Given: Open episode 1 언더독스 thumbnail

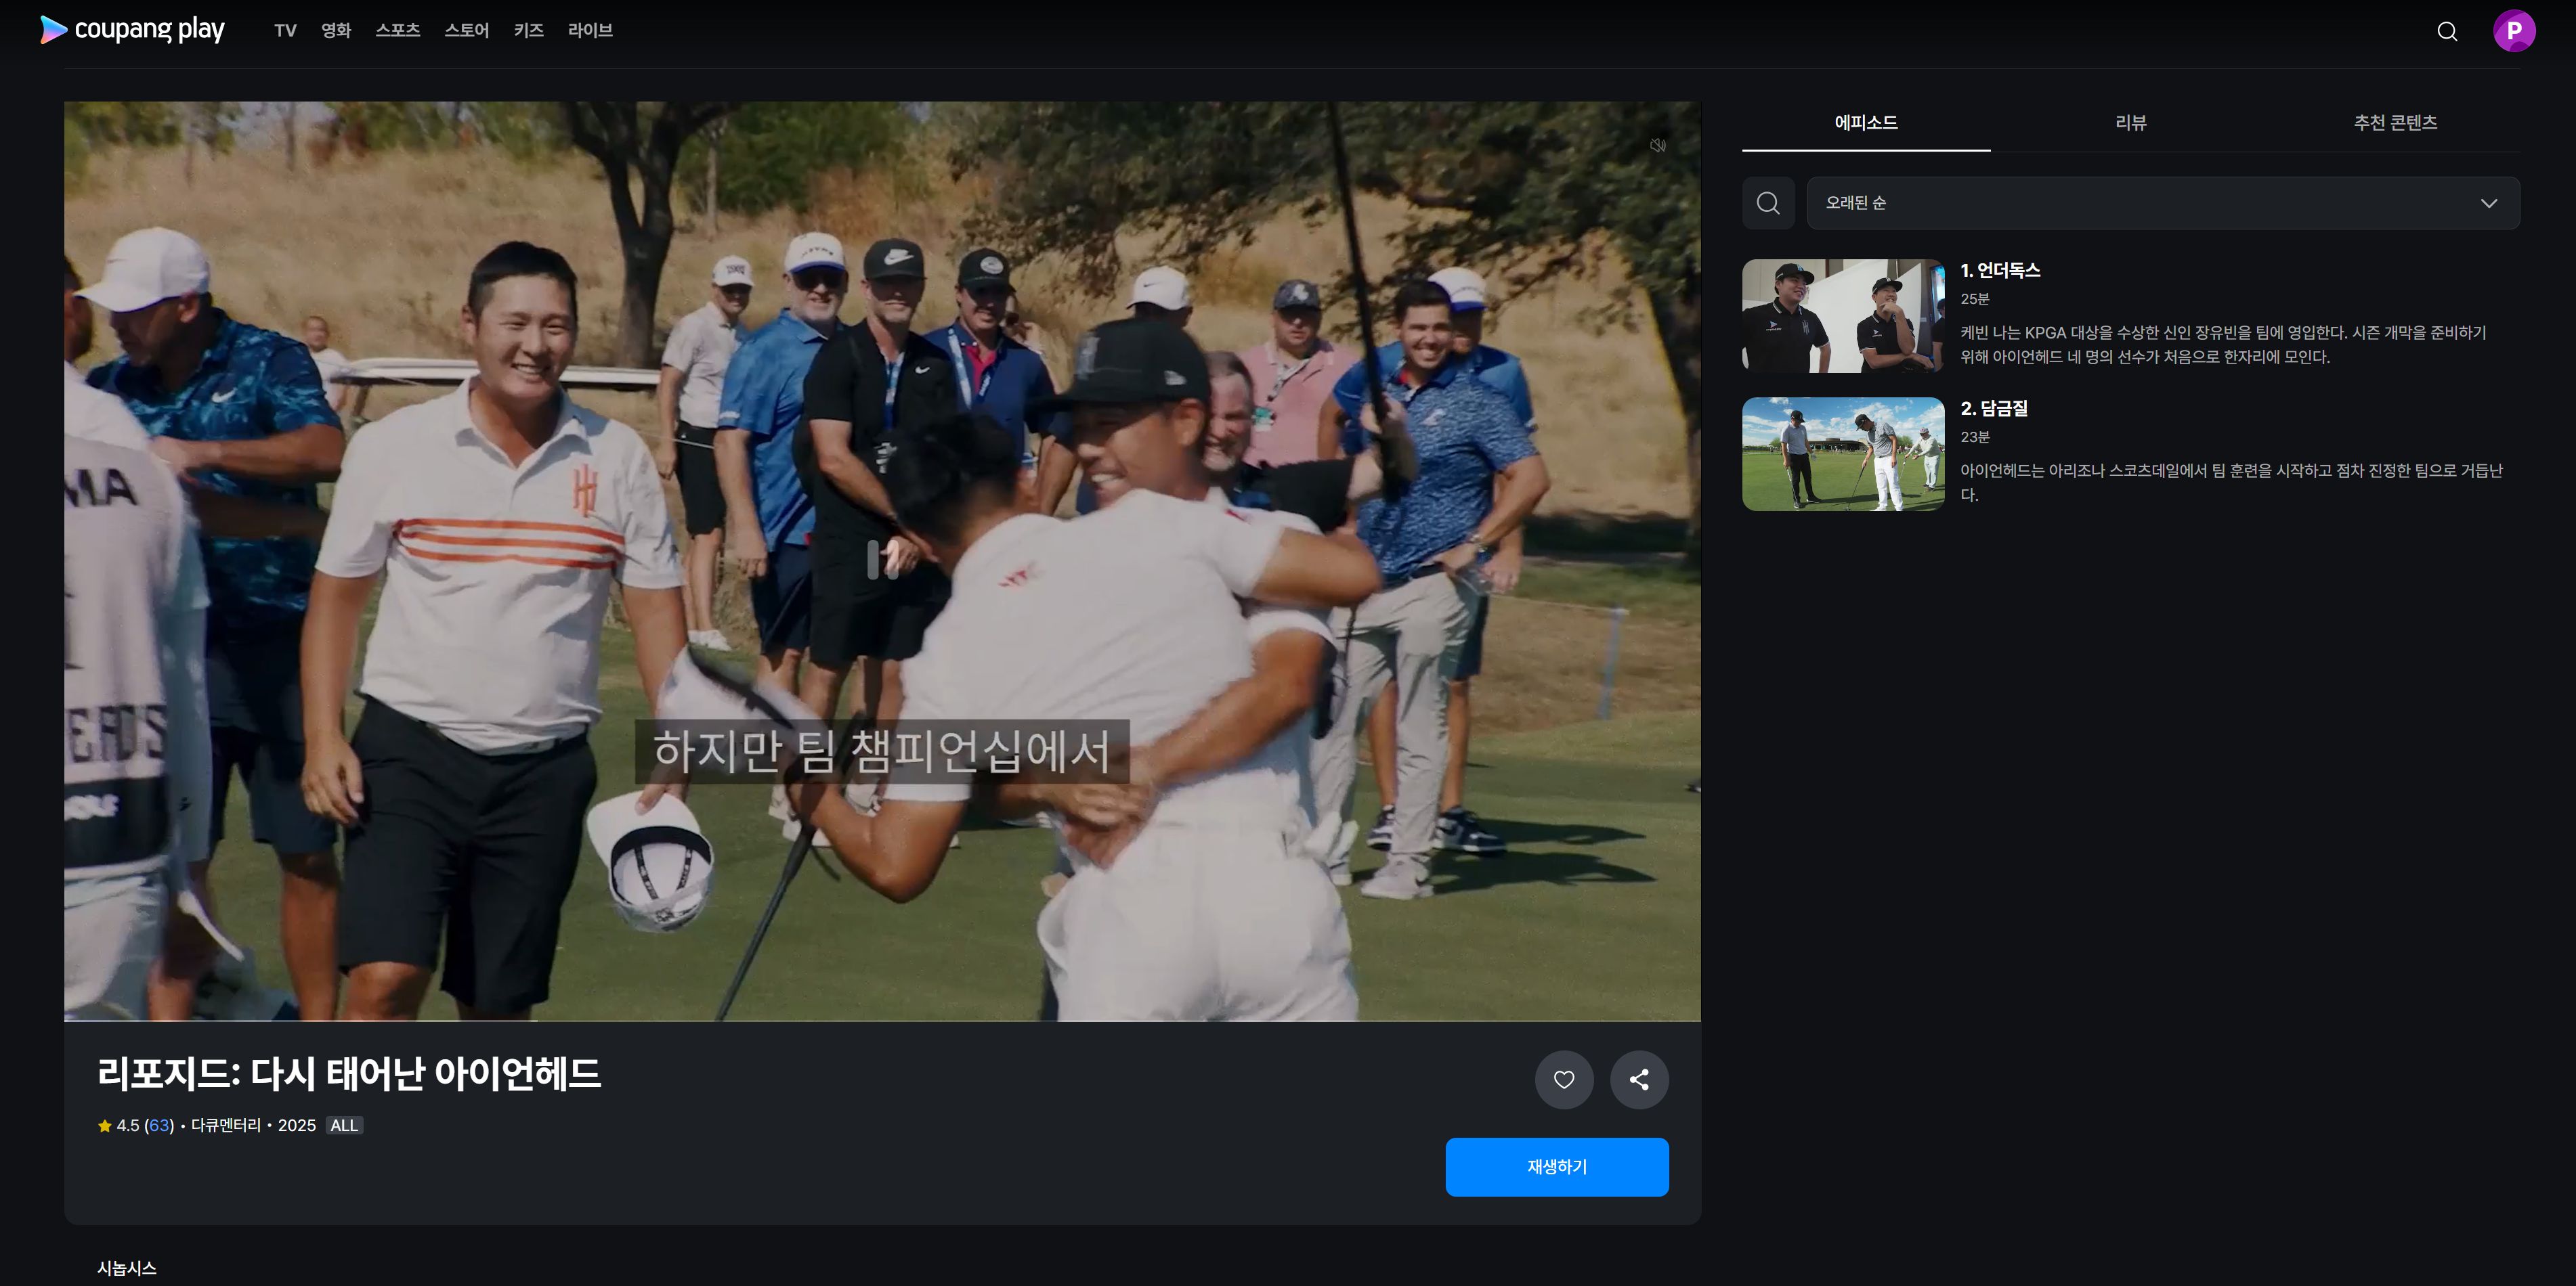Looking at the screenshot, I should [1842, 316].
